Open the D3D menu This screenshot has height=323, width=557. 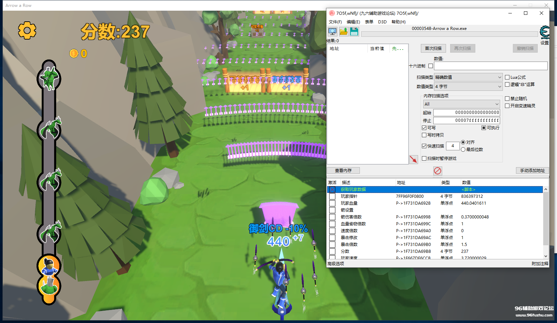click(x=382, y=22)
